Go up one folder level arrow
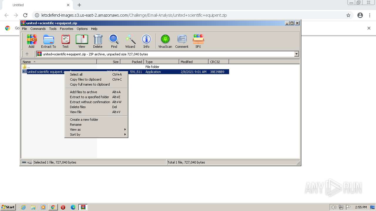Image resolution: width=376 pixels, height=211 pixels. 27,54
